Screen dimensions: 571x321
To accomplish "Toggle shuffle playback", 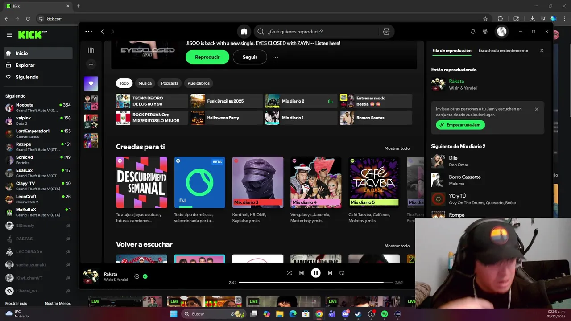I will pos(290,273).
